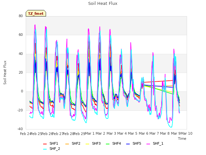
Task: Click the magenta SHF_1 legend swatch
Action: point(148,144)
